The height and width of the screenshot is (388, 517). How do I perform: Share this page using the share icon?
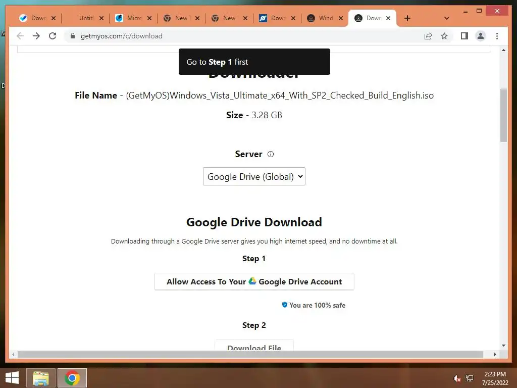point(428,36)
